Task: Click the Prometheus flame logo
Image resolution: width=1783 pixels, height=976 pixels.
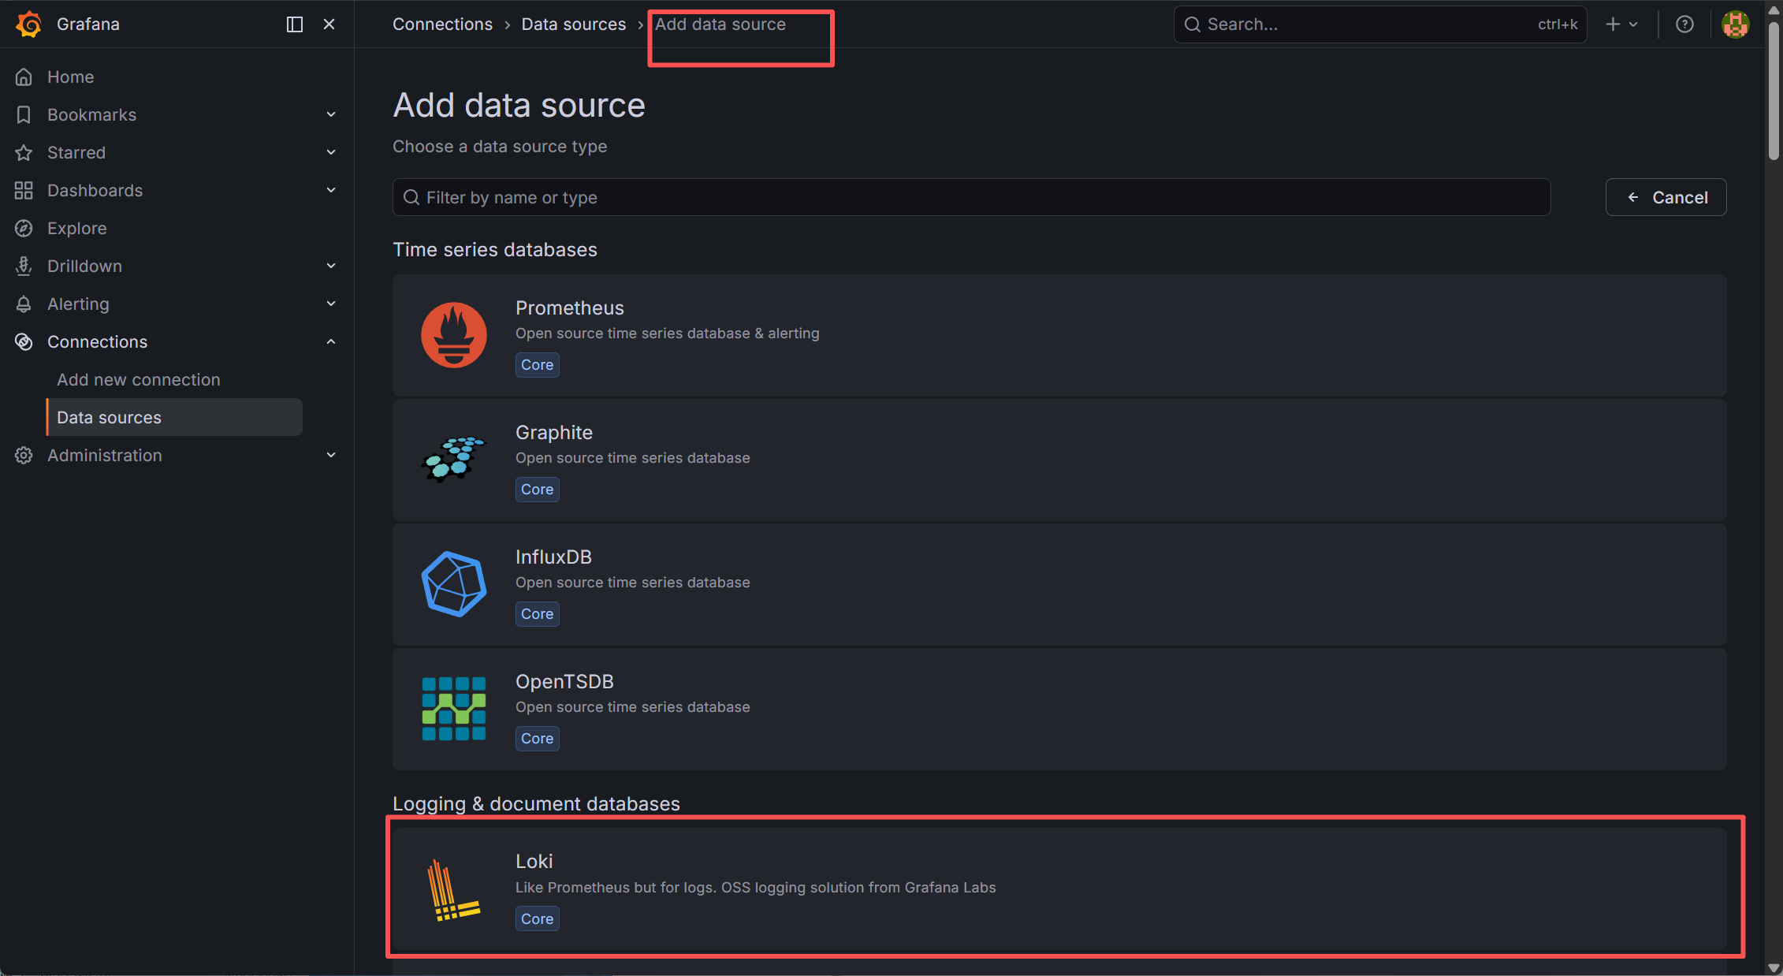Action: [454, 335]
